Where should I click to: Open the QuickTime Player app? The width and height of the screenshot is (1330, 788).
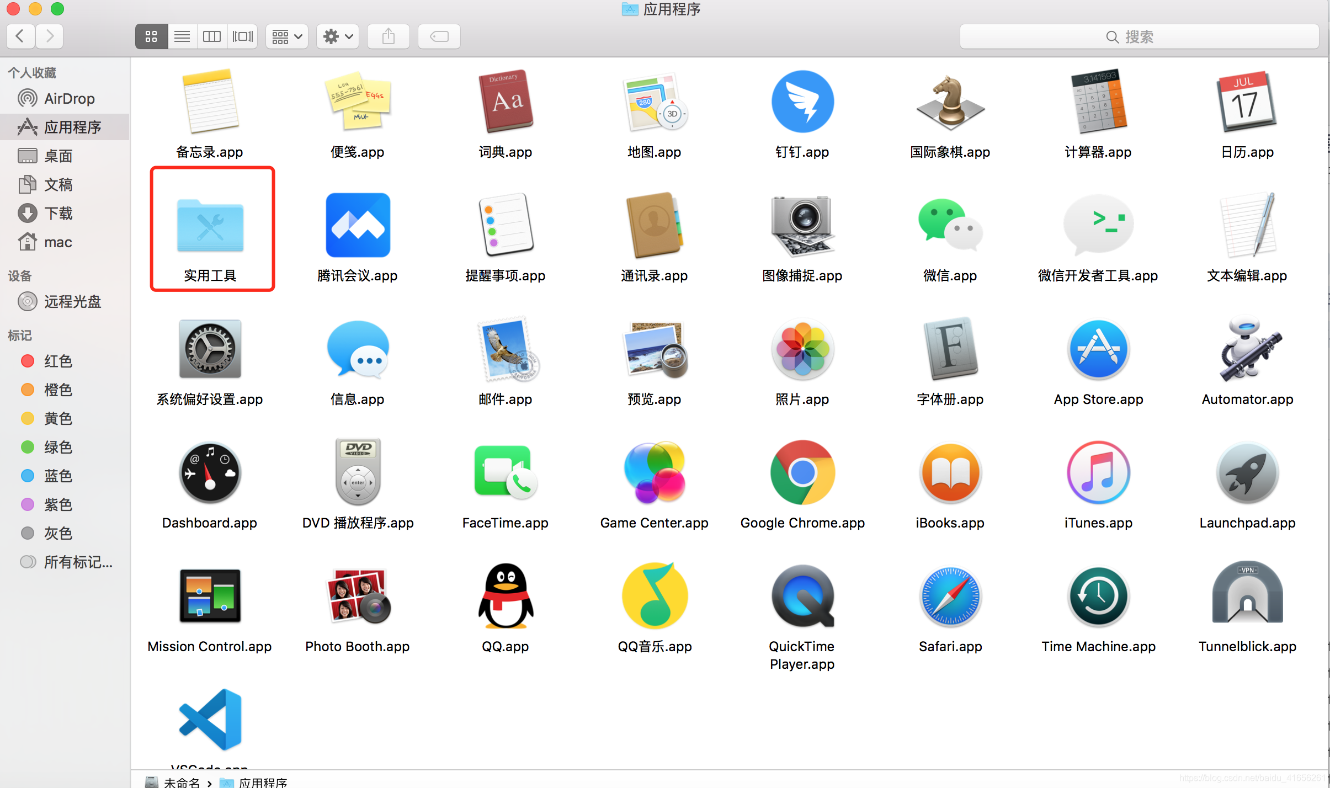[802, 596]
